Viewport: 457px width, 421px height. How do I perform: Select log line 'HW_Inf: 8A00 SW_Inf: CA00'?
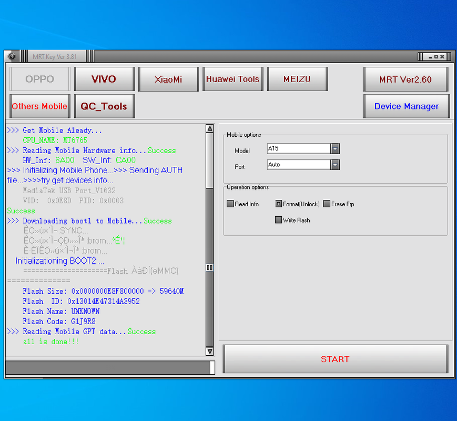pos(79,160)
